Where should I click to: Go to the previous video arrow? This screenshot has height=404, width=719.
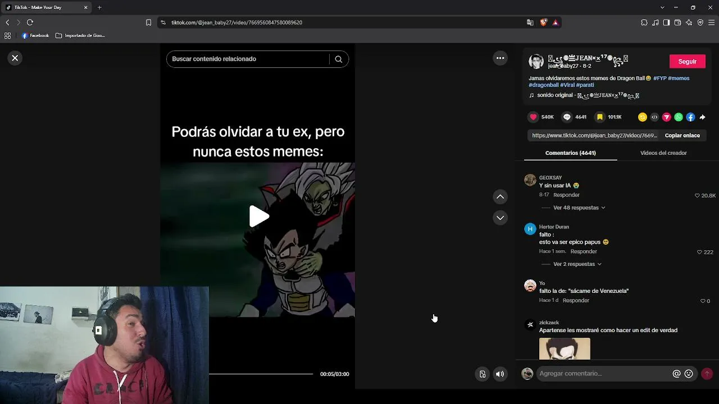[x=500, y=196]
